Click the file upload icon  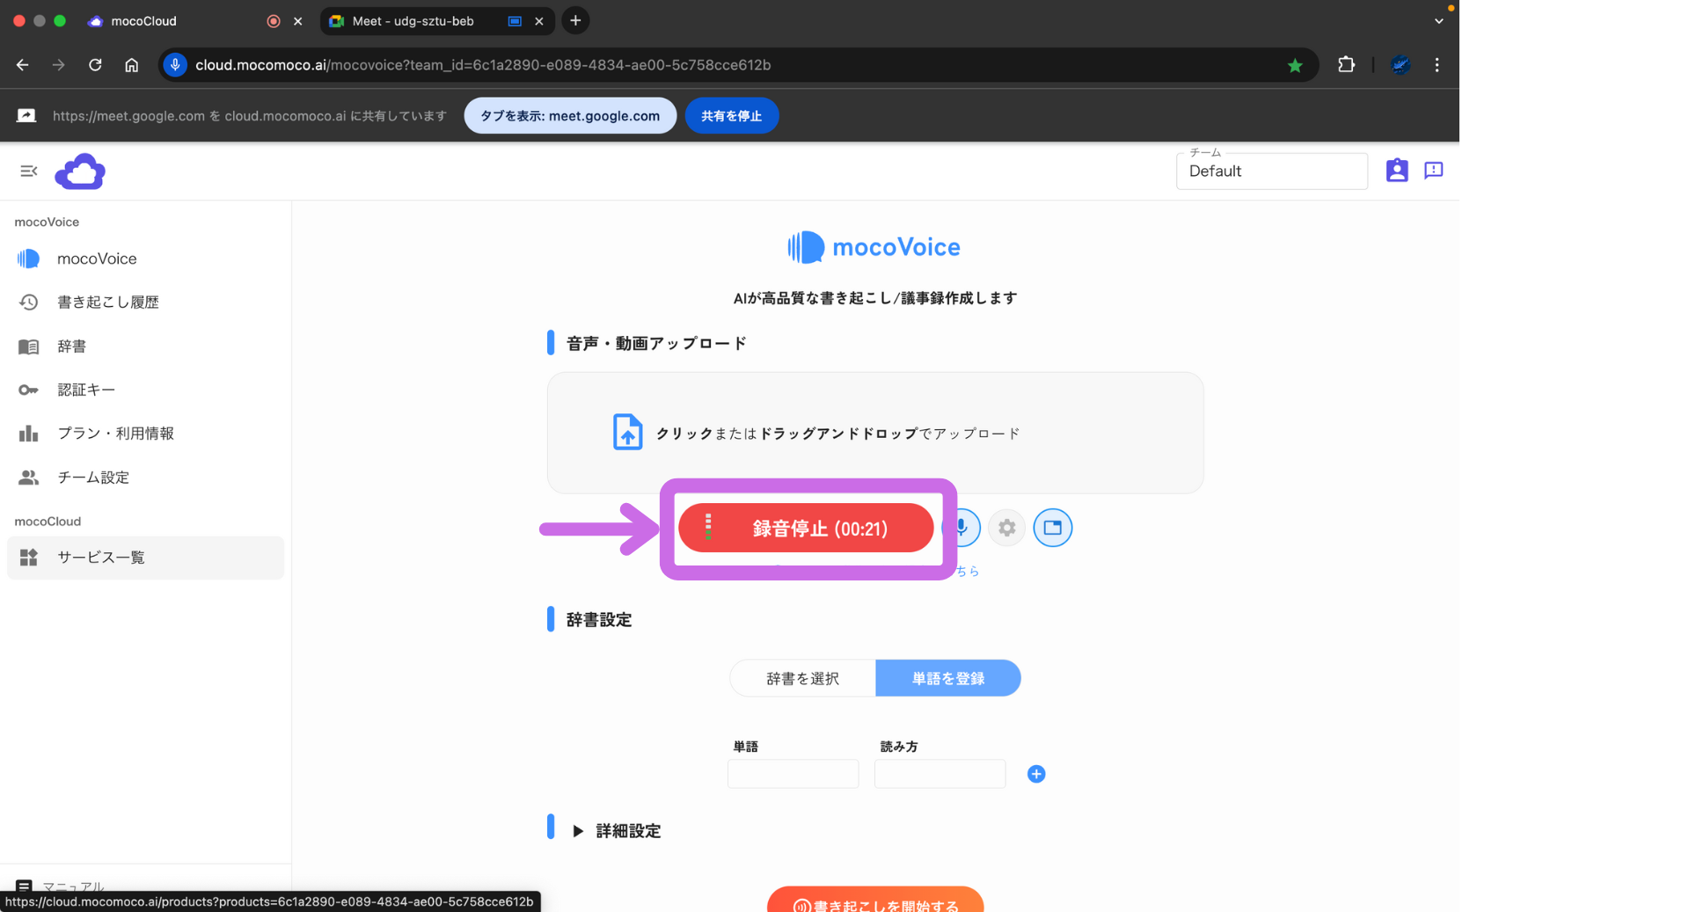(x=627, y=432)
